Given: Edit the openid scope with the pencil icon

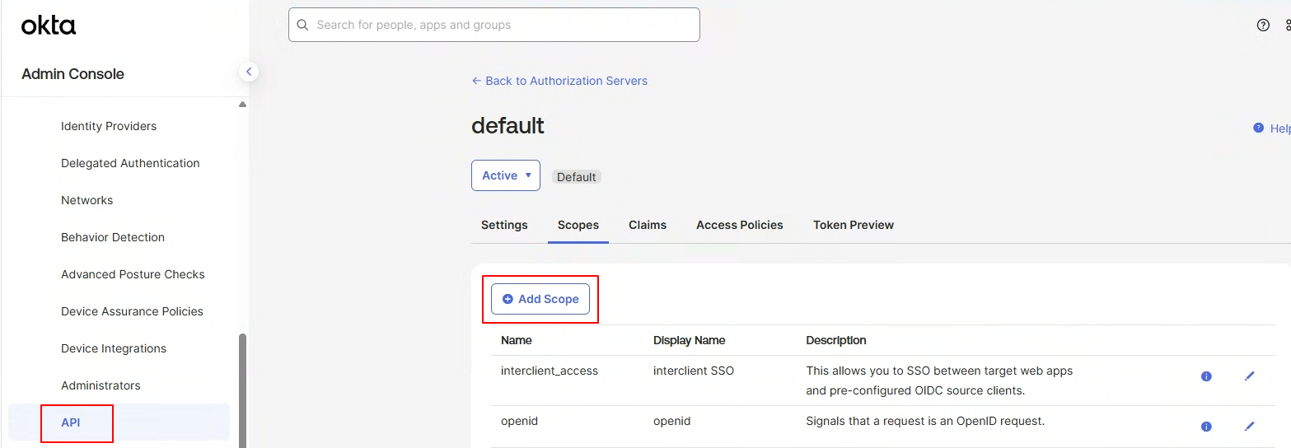Looking at the screenshot, I should tap(1249, 427).
